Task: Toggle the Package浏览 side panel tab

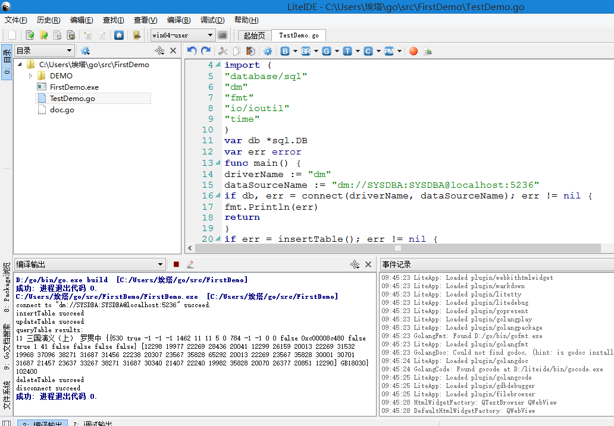Action: coord(7,287)
